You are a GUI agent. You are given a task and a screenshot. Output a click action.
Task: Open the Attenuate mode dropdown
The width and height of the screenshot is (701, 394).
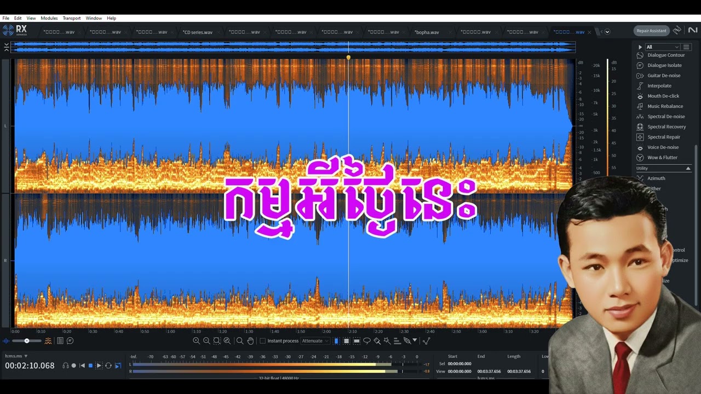(x=315, y=341)
